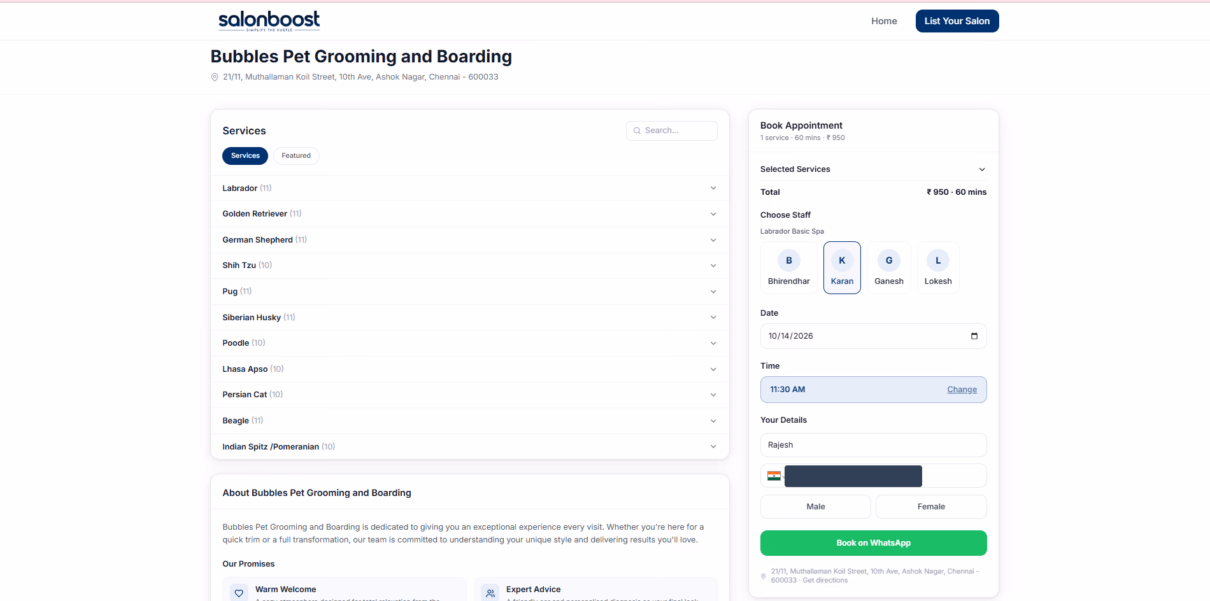Viewport: 1210px width, 601px height.
Task: Switch to the Featured tab
Action: click(296, 156)
